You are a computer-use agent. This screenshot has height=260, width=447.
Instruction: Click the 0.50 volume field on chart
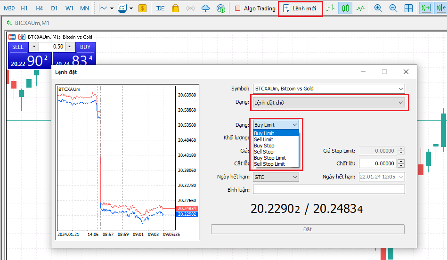click(52, 47)
